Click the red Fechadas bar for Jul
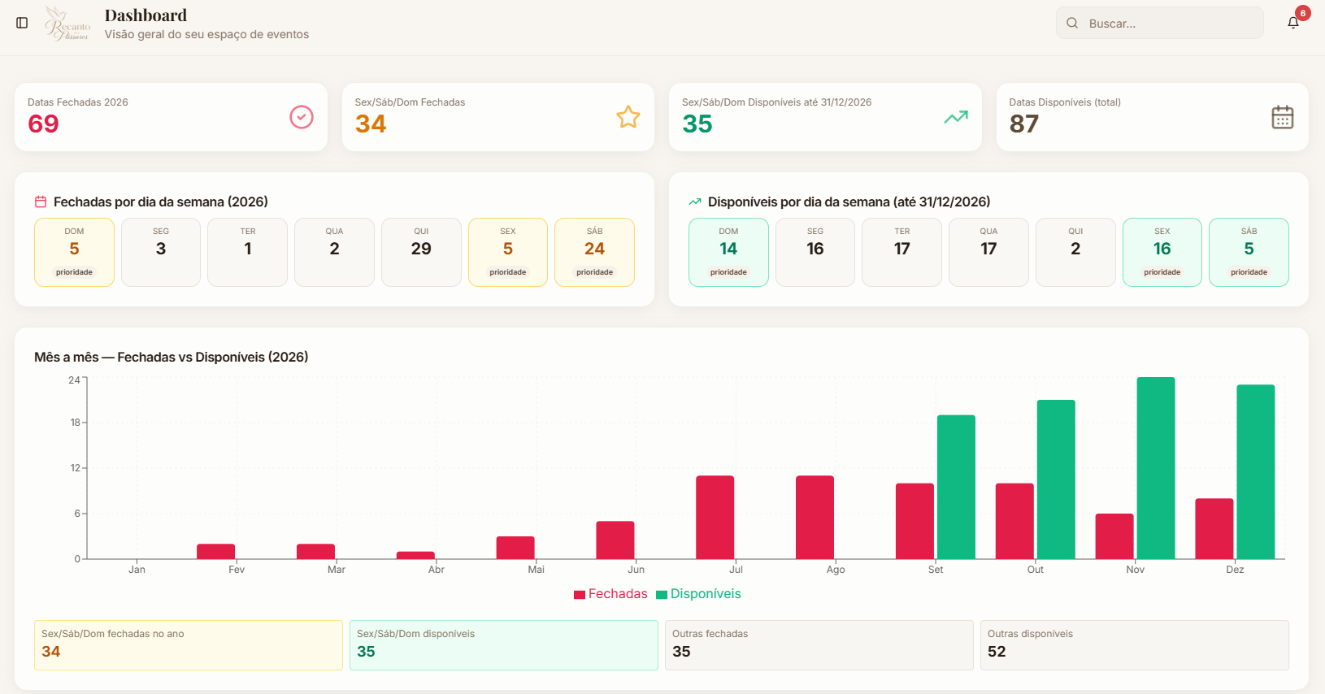Screen dimensions: 1325x694 point(715,518)
